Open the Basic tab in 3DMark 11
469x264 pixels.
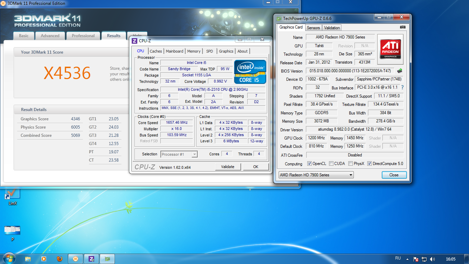(x=24, y=36)
